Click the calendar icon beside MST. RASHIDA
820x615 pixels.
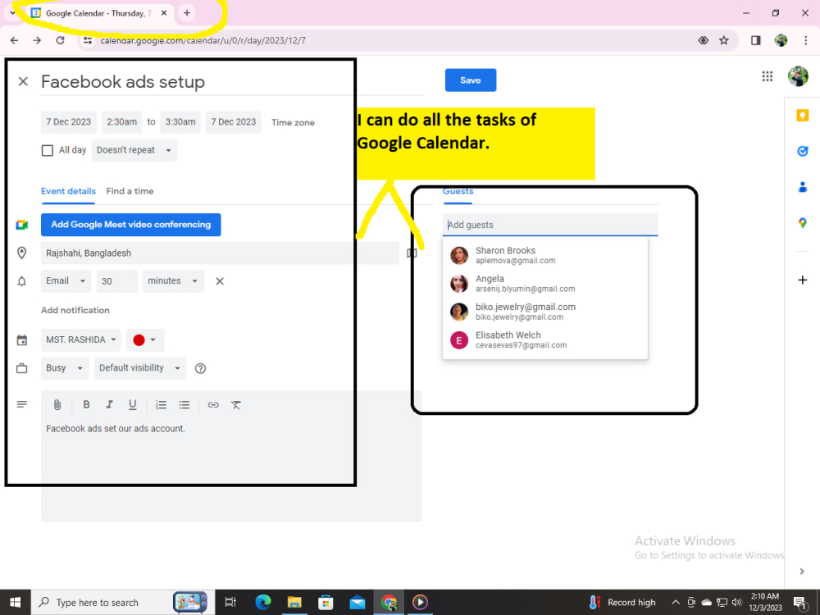click(x=21, y=340)
